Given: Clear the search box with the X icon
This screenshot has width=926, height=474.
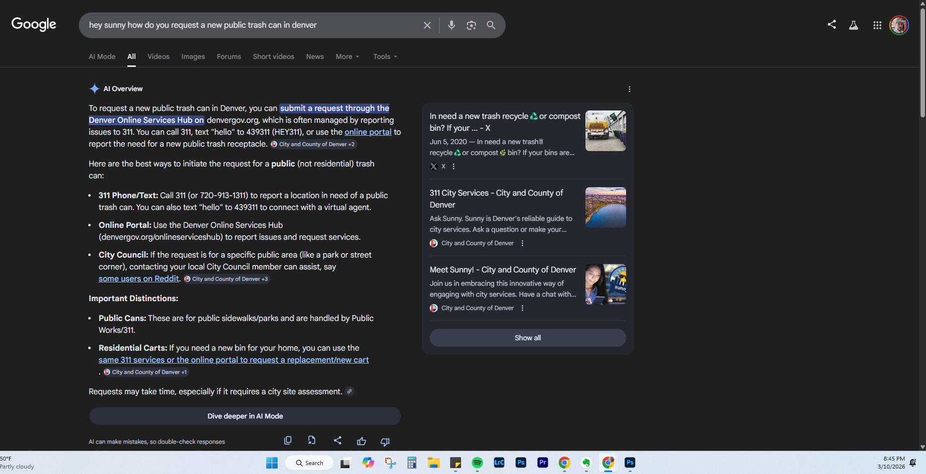Looking at the screenshot, I should tap(427, 25).
